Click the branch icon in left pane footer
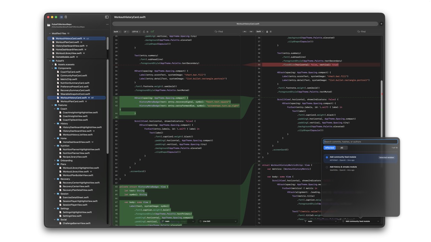The image size is (431, 242). (163, 221)
